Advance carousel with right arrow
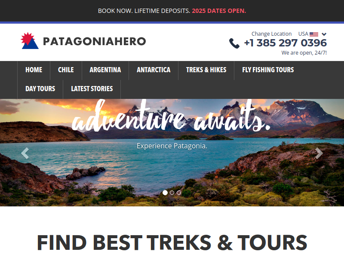Viewport: 344px width, 258px height. click(319, 153)
